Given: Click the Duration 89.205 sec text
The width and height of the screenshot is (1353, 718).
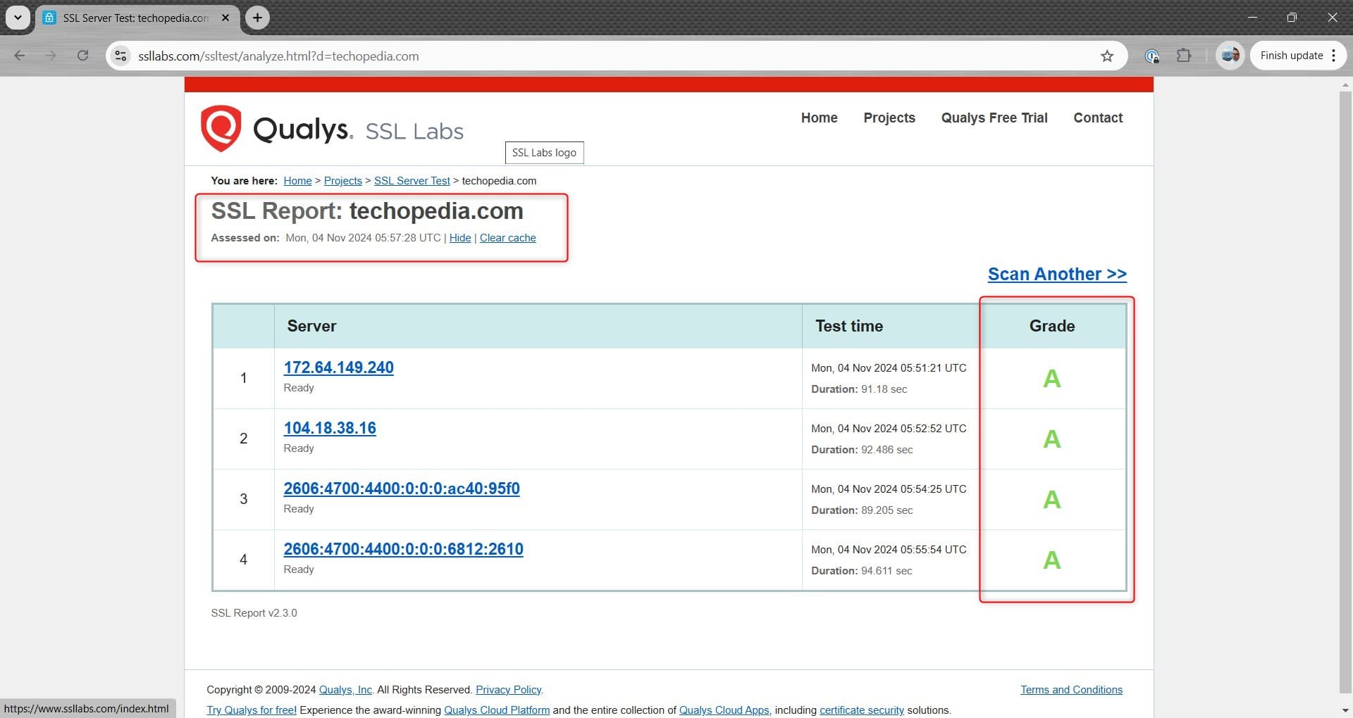Looking at the screenshot, I should coord(862,510).
